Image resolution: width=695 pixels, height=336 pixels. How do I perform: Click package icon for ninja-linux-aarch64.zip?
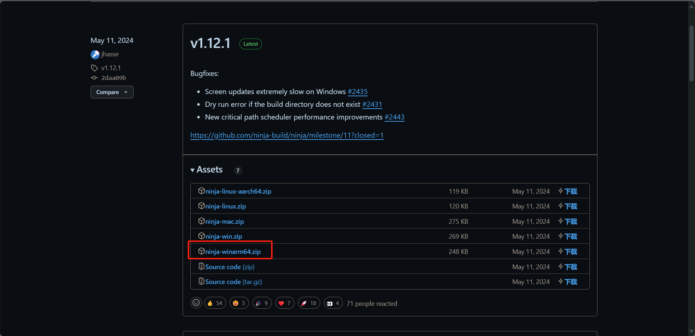point(201,191)
